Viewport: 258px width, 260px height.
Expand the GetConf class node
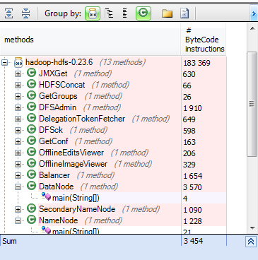coord(18,142)
